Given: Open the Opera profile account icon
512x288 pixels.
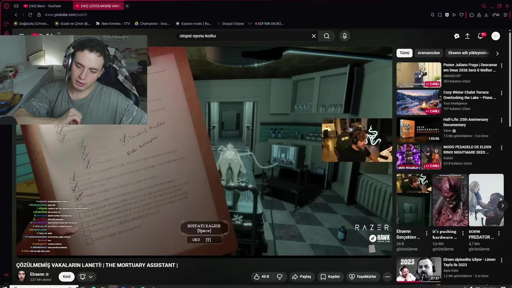Looking at the screenshot, I should tap(479, 15).
